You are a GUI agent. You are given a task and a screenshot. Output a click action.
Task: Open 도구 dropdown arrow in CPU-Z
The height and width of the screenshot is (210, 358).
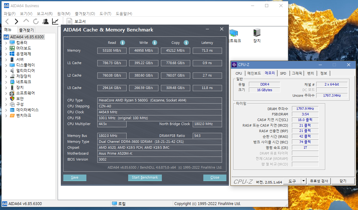click(x=303, y=181)
